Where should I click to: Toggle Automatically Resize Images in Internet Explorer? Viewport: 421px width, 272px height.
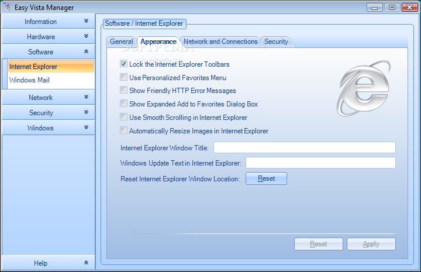click(x=123, y=130)
